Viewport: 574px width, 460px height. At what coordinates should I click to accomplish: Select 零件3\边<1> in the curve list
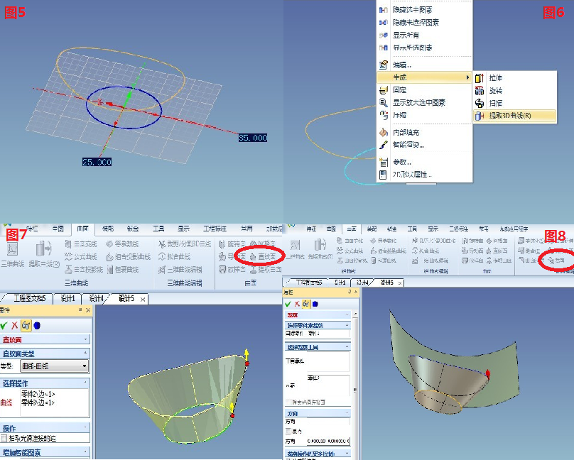tap(38, 402)
